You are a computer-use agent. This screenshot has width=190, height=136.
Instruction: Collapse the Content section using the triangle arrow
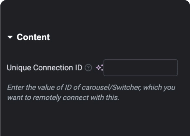pyautogui.click(x=10, y=37)
